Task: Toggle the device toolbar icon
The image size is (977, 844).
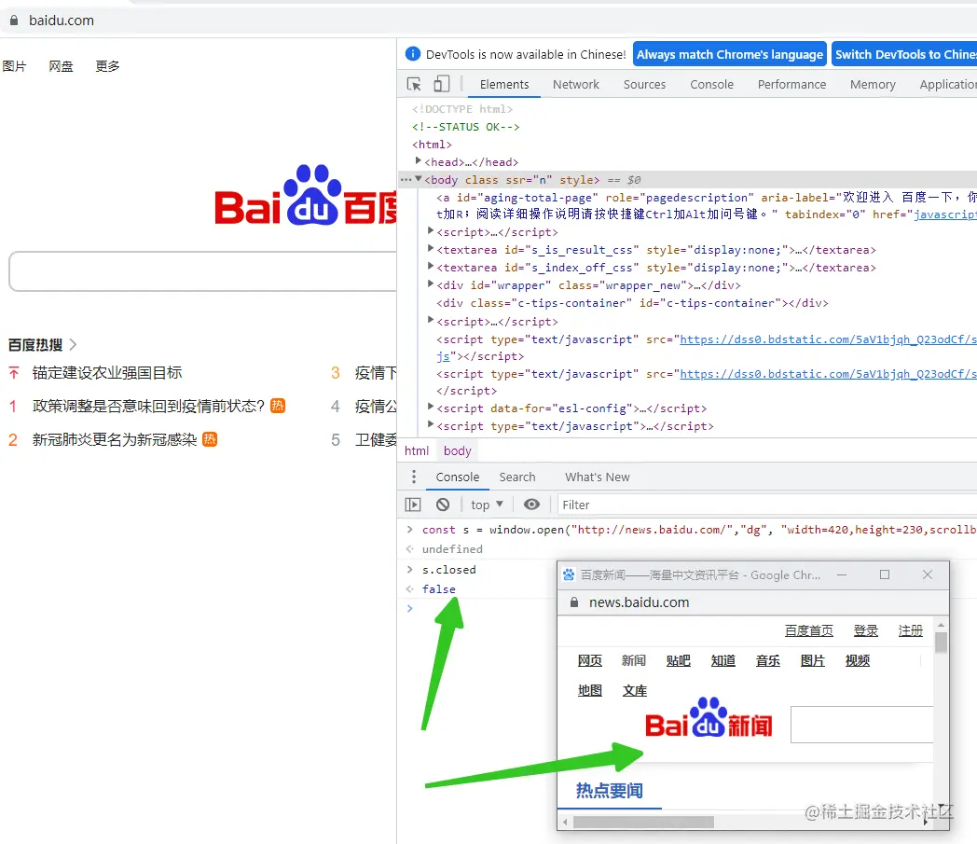Action: 442,84
